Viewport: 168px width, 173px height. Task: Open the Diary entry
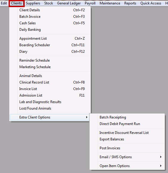click(x=50, y=52)
